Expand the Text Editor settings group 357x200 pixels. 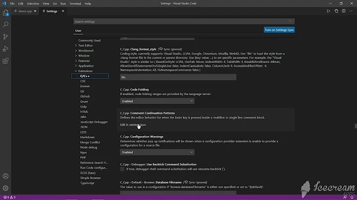76,46
